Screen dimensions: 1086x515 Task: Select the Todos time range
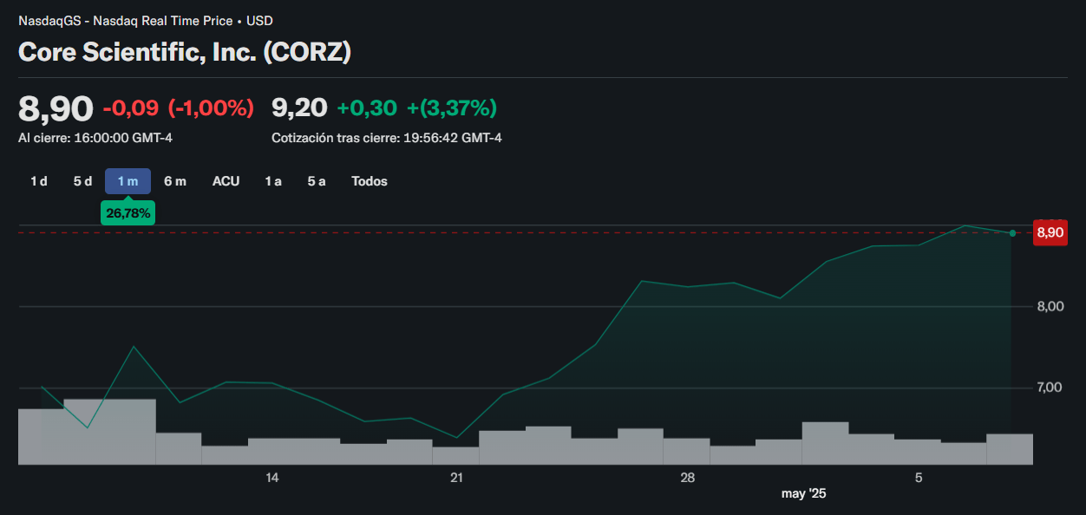click(370, 181)
